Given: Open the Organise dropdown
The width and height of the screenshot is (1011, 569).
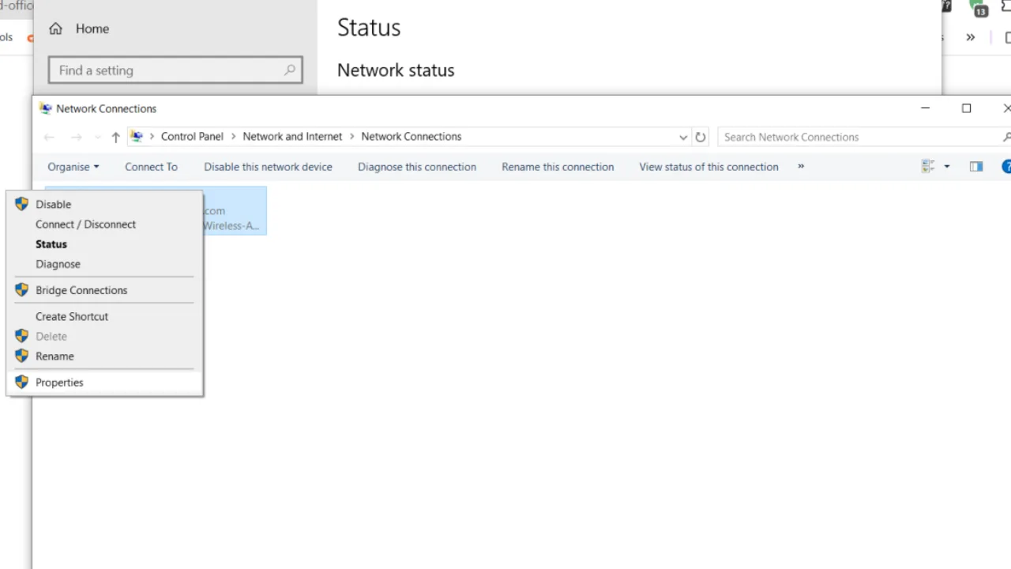Looking at the screenshot, I should pyautogui.click(x=73, y=167).
